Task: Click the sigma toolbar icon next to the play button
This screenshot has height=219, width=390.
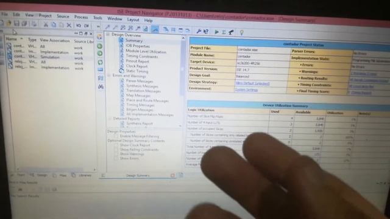Action: tap(224, 32)
